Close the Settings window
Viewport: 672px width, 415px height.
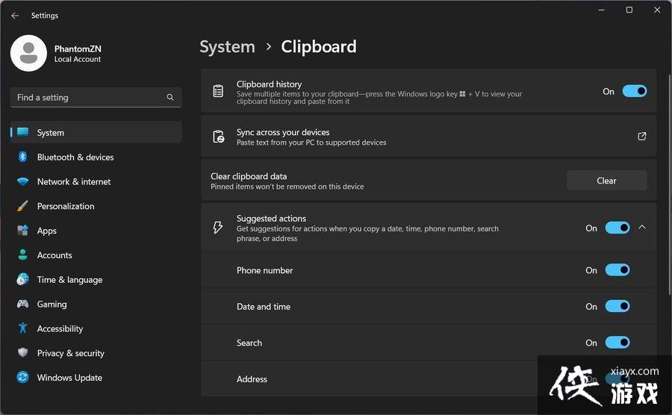point(657,10)
